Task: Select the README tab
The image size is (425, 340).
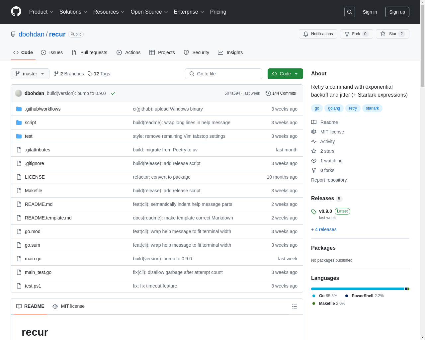Action: (x=30, y=306)
